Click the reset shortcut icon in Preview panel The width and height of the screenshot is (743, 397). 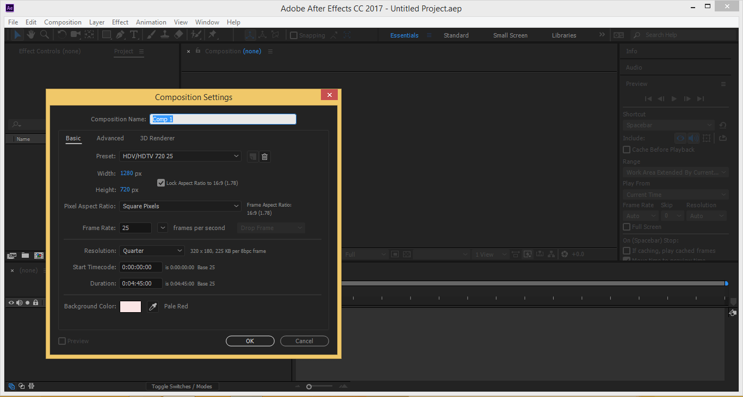[x=722, y=125]
